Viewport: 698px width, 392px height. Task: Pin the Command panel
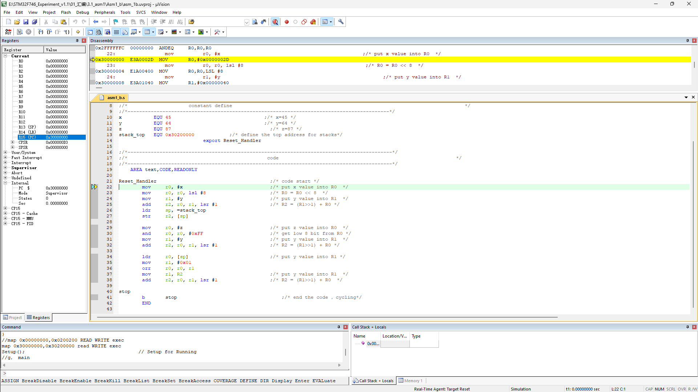339,327
